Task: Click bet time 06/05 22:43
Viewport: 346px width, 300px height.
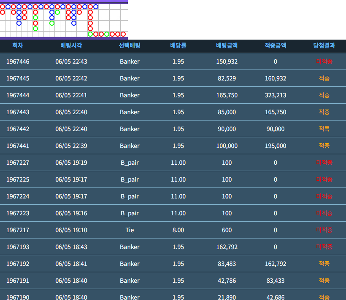Action: point(71,62)
